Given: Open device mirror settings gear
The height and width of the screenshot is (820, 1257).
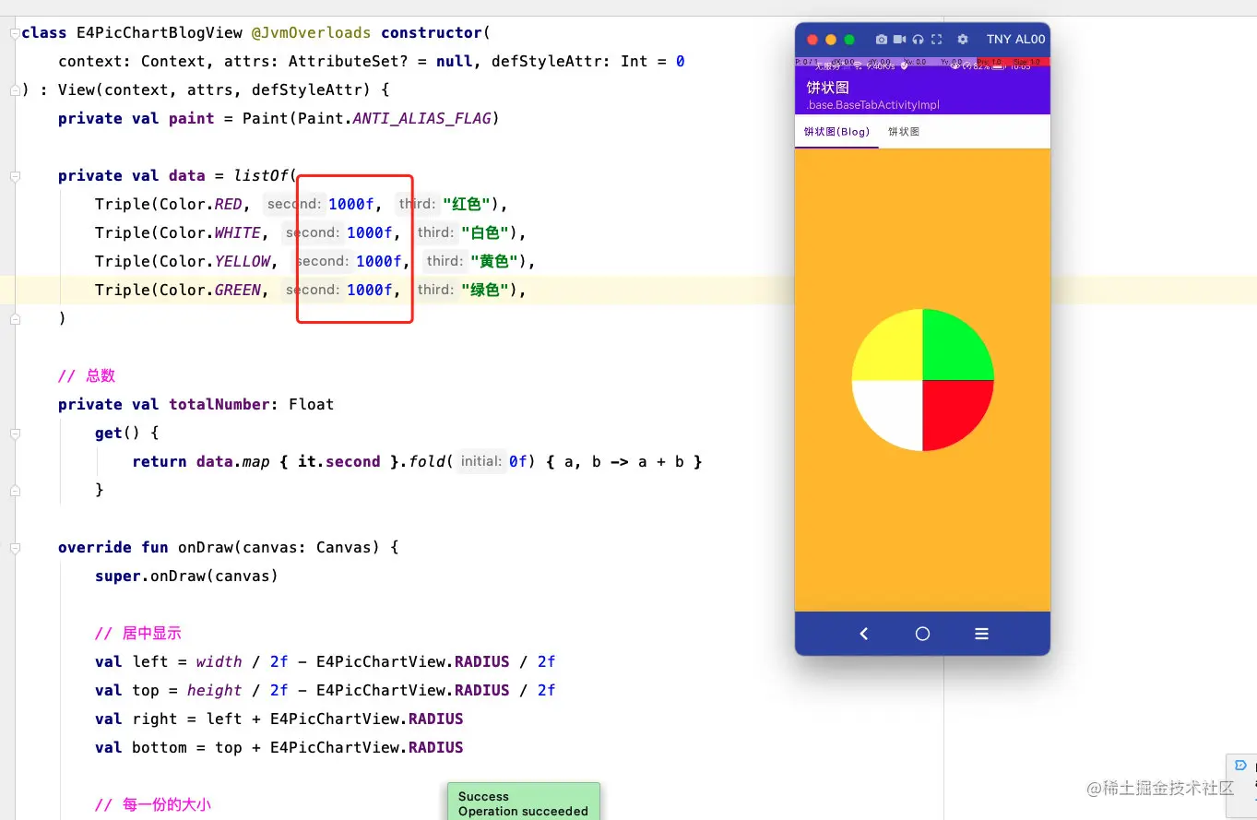Looking at the screenshot, I should point(963,40).
